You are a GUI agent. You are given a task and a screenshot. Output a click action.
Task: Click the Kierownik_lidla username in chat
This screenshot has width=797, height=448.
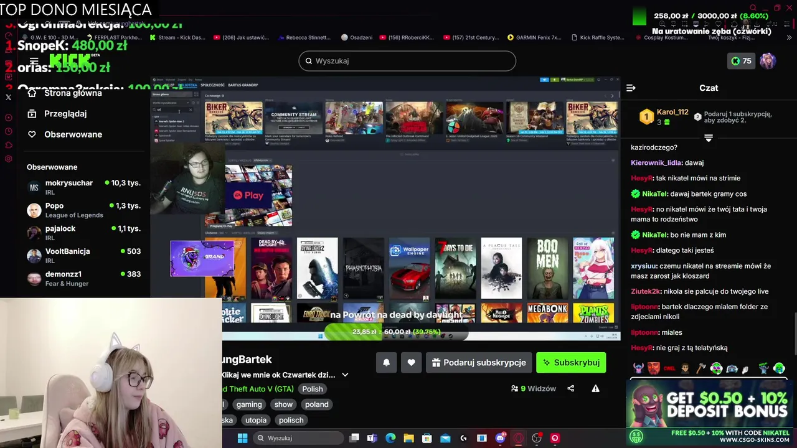656,163
